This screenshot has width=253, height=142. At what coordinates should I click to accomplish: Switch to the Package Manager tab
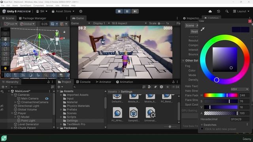[x=32, y=18]
